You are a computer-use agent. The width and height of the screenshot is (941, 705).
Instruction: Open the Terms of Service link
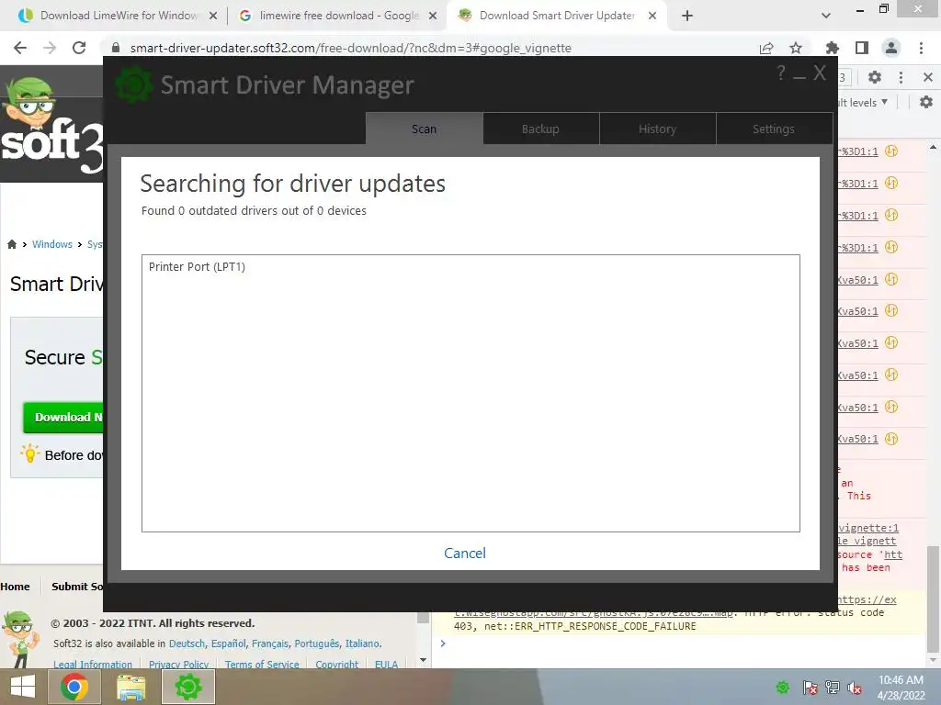tap(262, 664)
